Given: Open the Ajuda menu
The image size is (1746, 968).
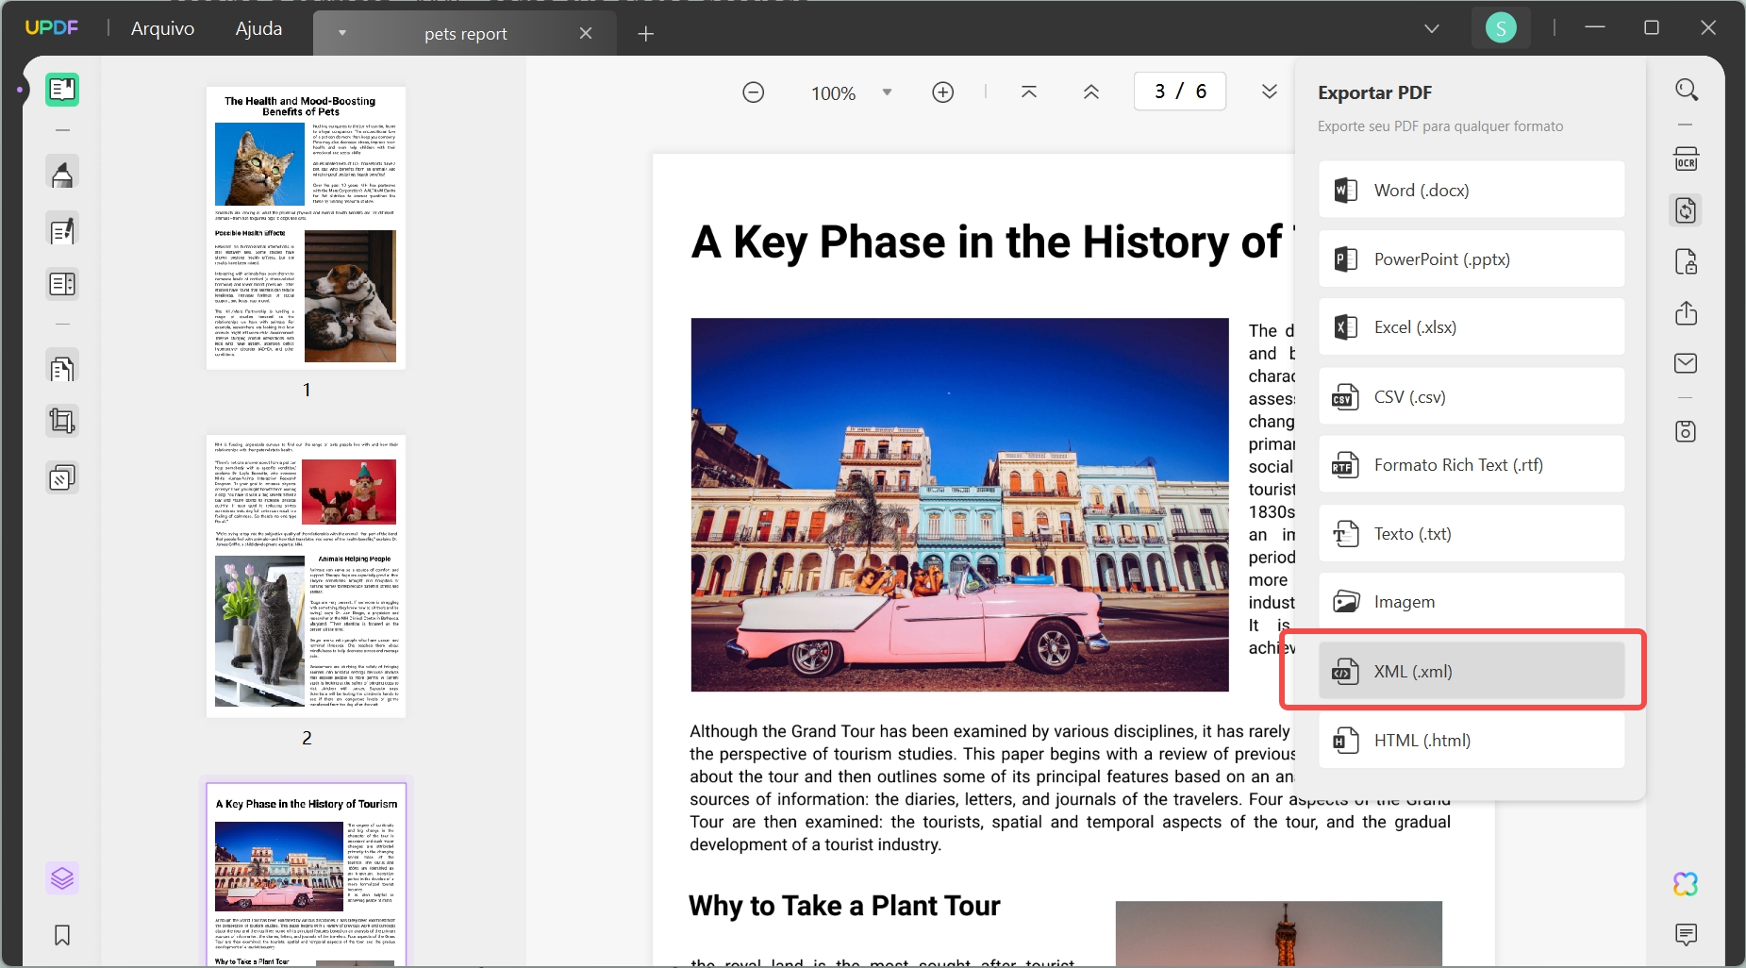Looking at the screenshot, I should pyautogui.click(x=258, y=28).
